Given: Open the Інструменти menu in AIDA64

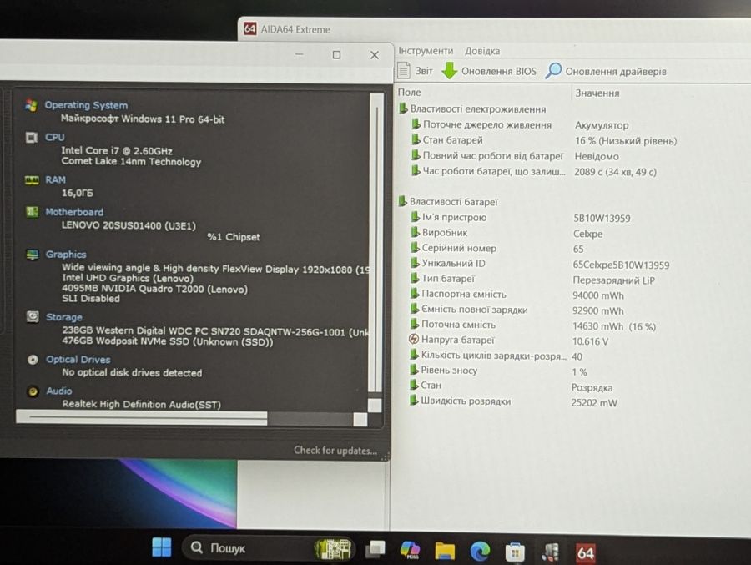Looking at the screenshot, I should 426,51.
